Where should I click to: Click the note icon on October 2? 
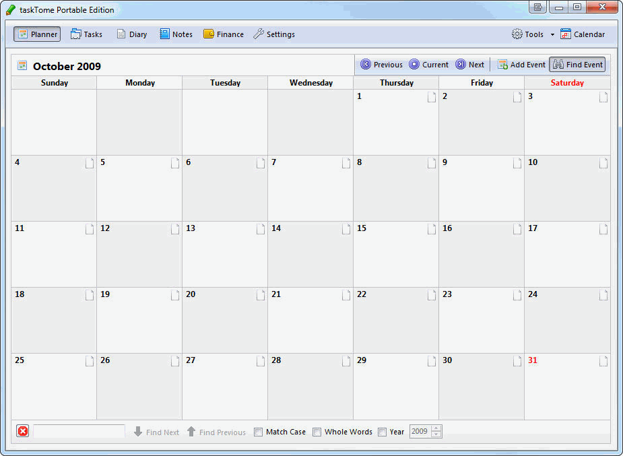[x=517, y=97]
